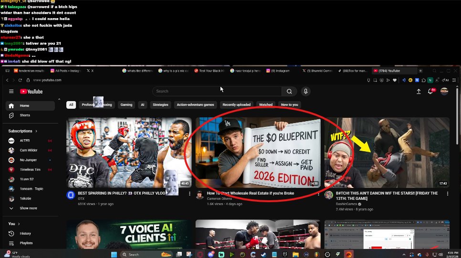
Task: Open the OTX channel avatar
Action: [x=71, y=195]
